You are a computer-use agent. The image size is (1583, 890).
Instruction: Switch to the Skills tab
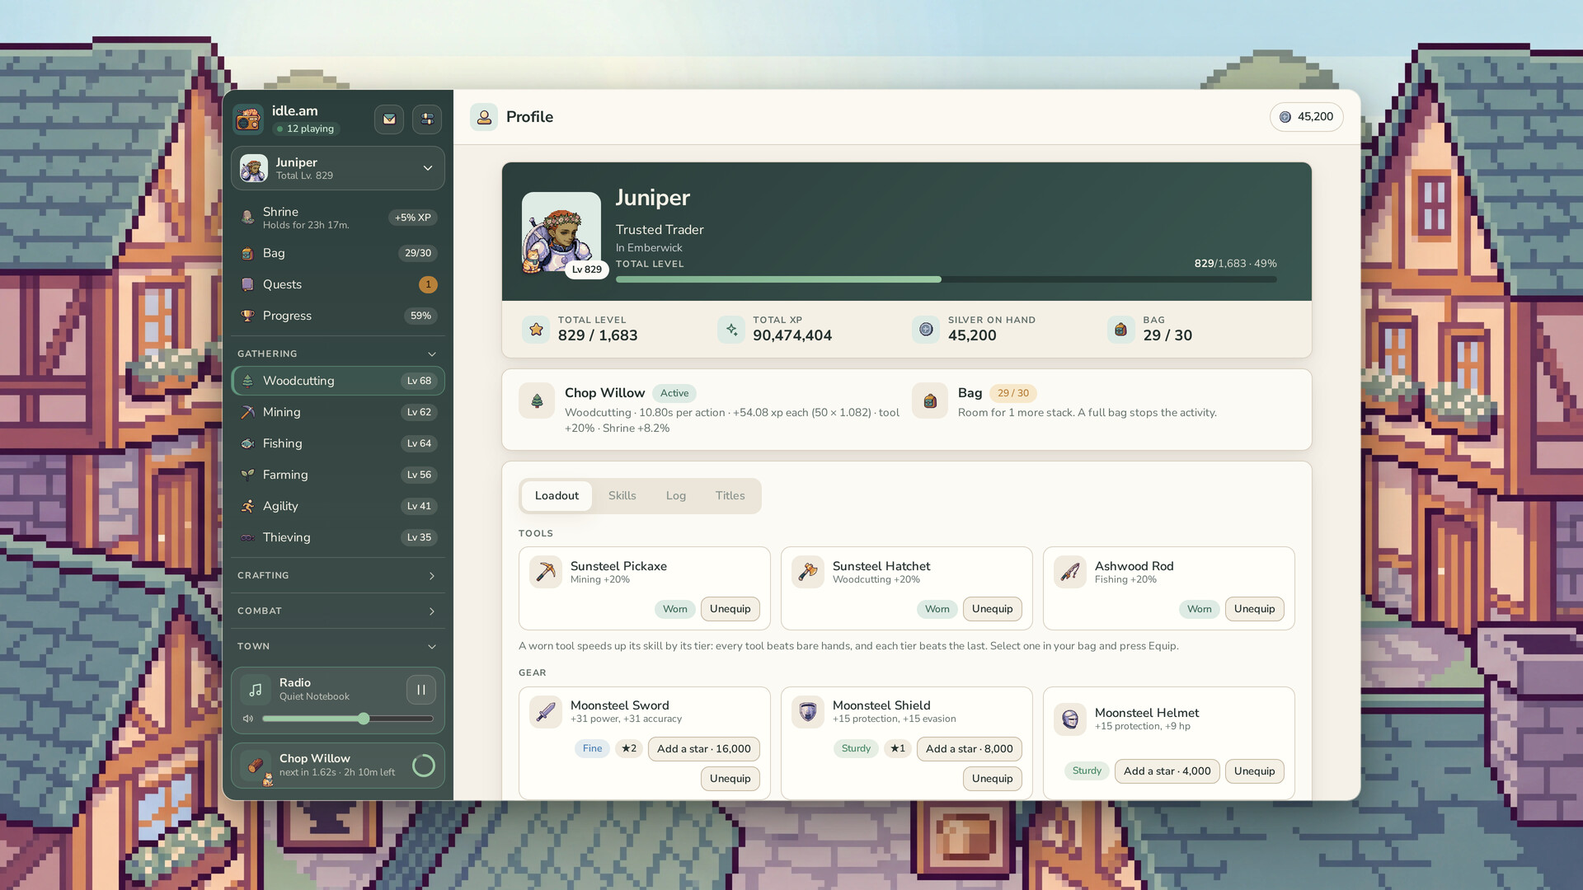click(x=622, y=496)
